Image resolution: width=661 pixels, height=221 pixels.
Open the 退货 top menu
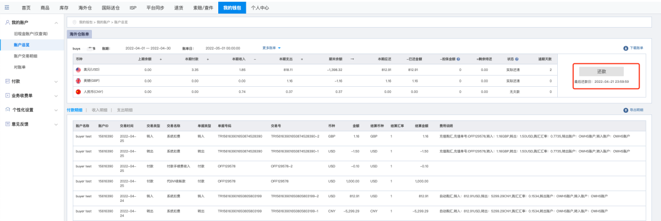click(x=178, y=7)
